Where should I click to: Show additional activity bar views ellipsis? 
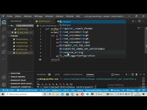point(4,59)
